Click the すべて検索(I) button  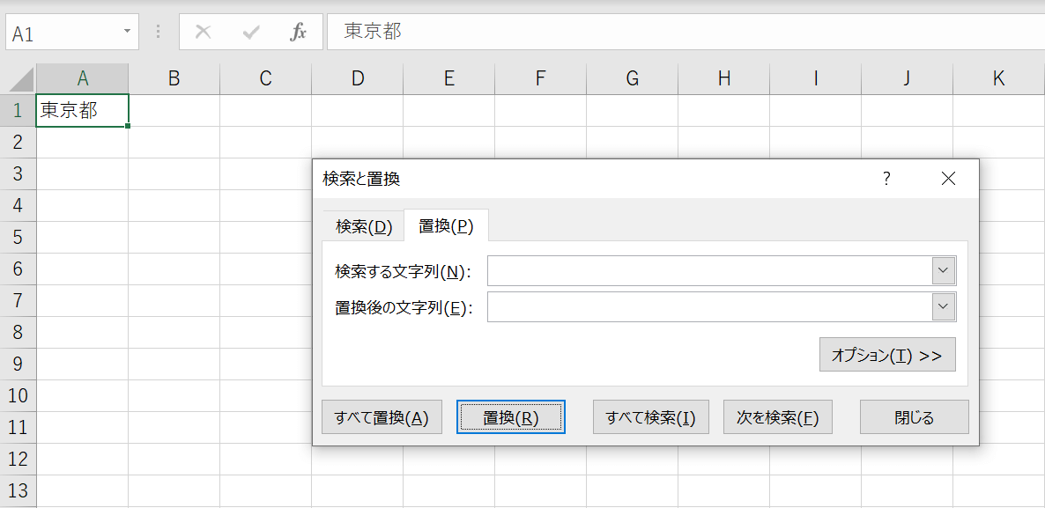click(651, 418)
